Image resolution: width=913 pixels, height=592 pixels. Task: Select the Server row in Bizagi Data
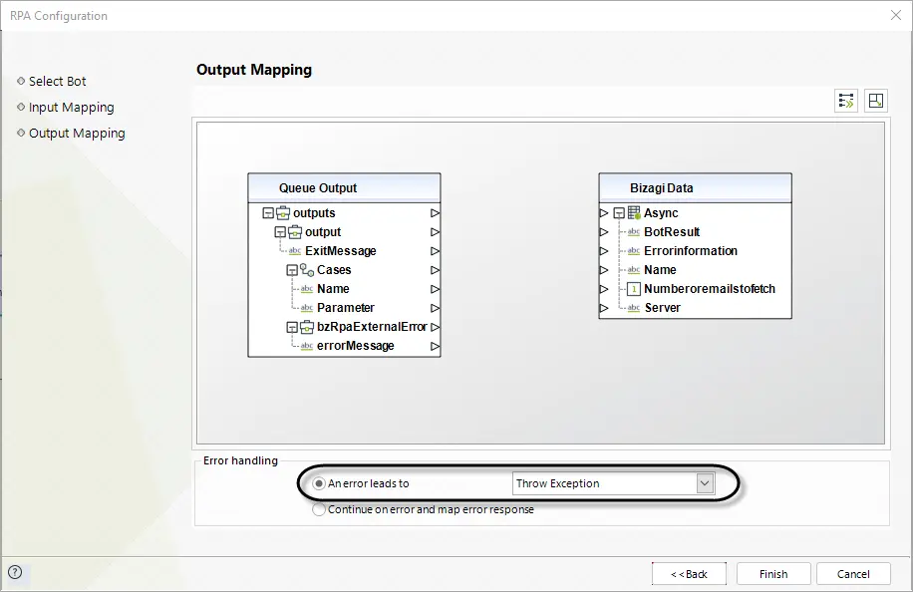pos(696,308)
